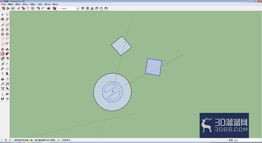
Task: Cut selection with scissors icon
Action: pos(19,8)
